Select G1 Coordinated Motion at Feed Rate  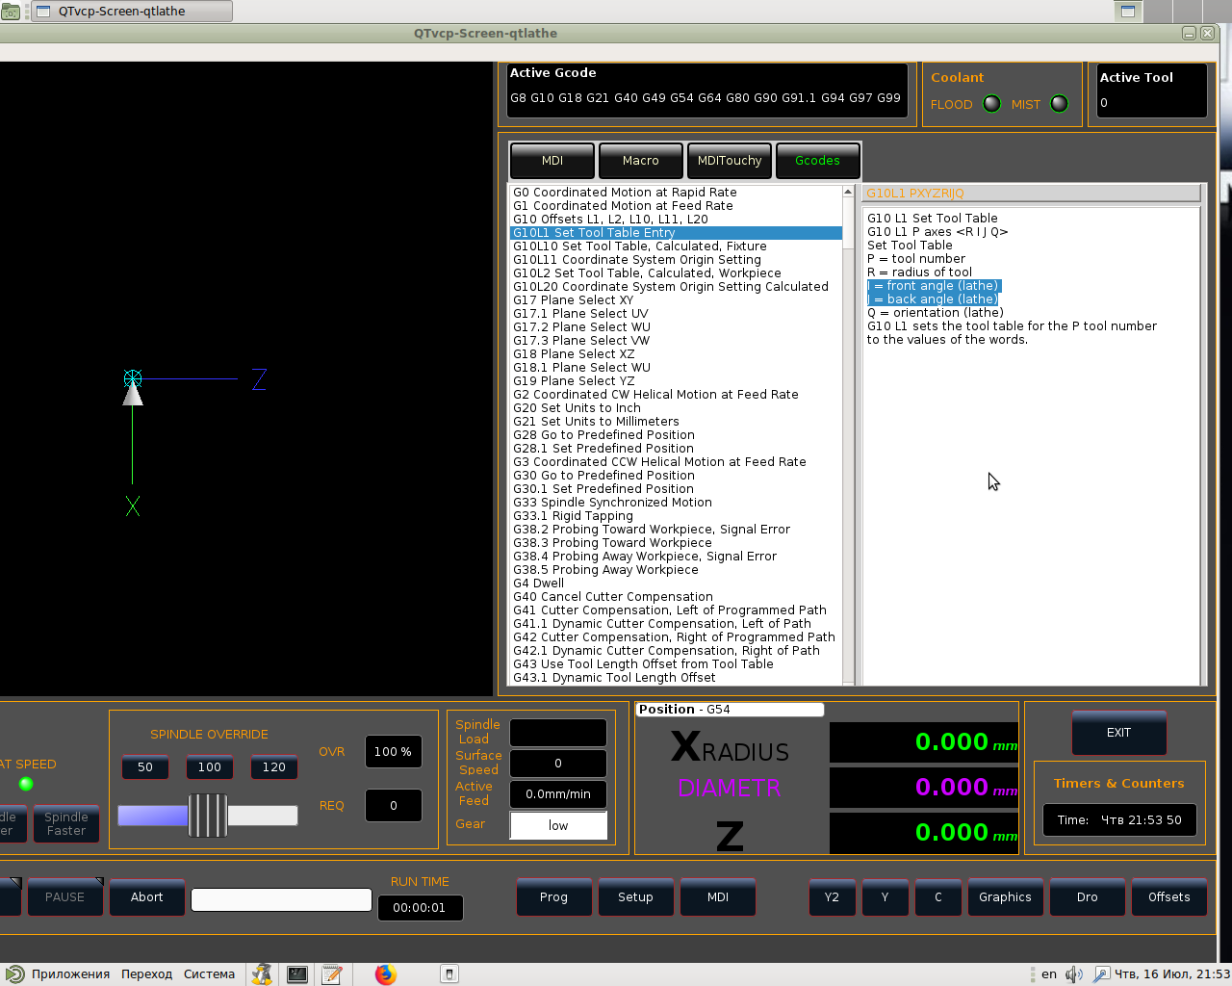coord(676,206)
